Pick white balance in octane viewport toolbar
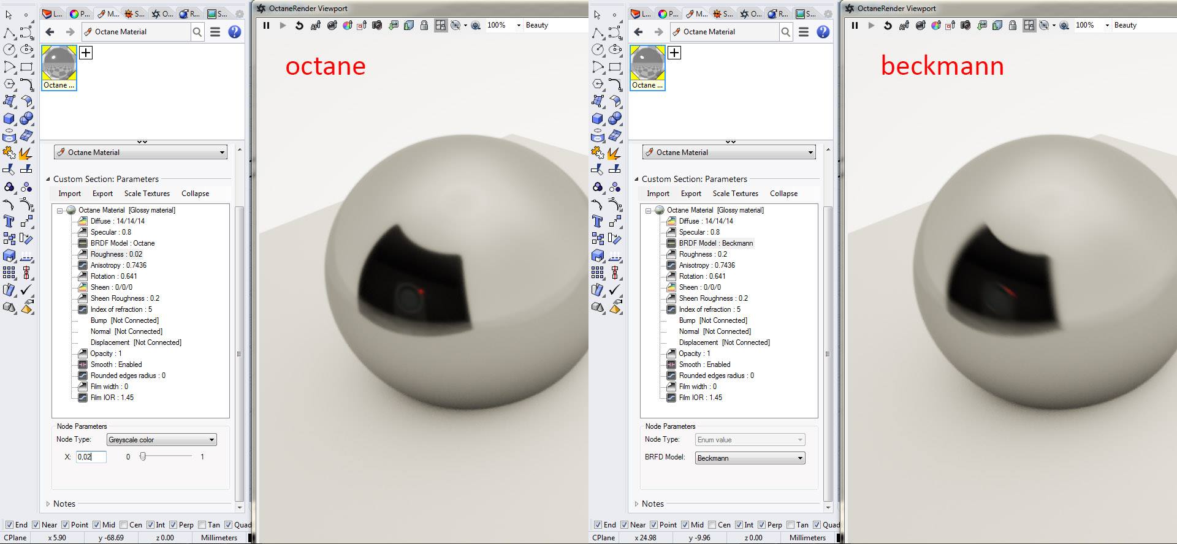The height and width of the screenshot is (544, 1177). point(347,25)
